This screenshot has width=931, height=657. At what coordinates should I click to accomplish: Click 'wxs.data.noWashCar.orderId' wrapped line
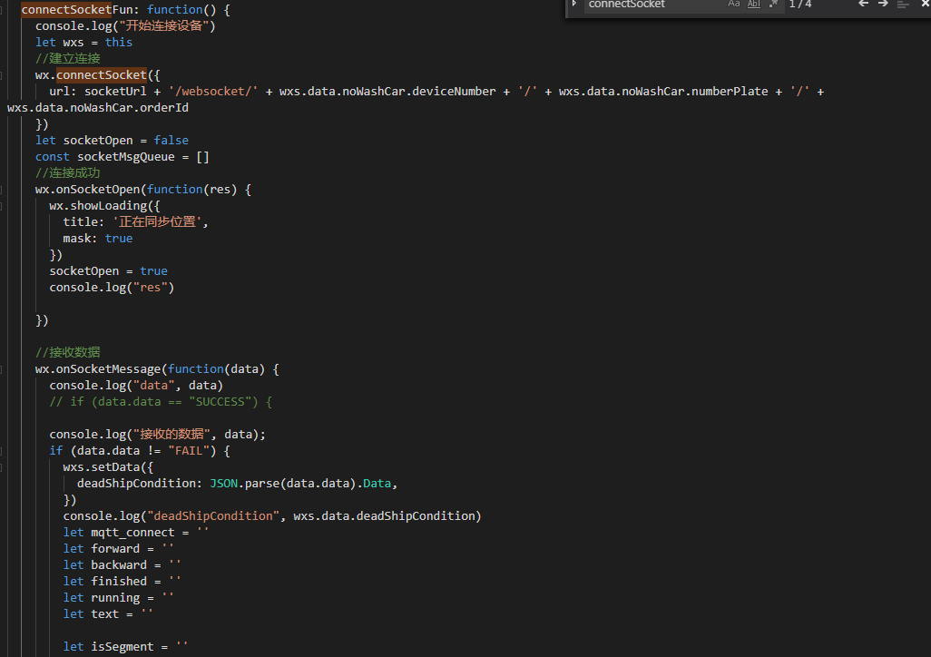click(x=98, y=107)
